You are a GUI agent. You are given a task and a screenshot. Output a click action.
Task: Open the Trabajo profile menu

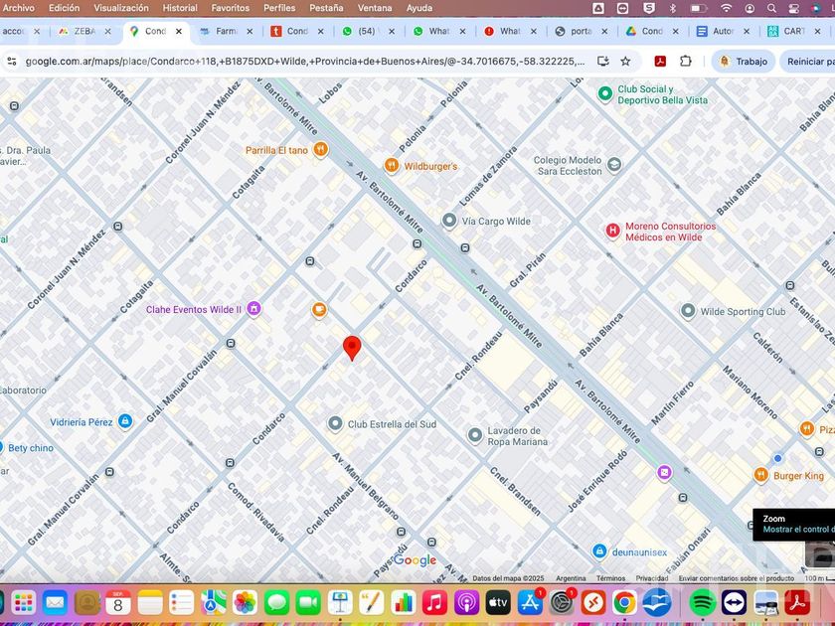[743, 61]
